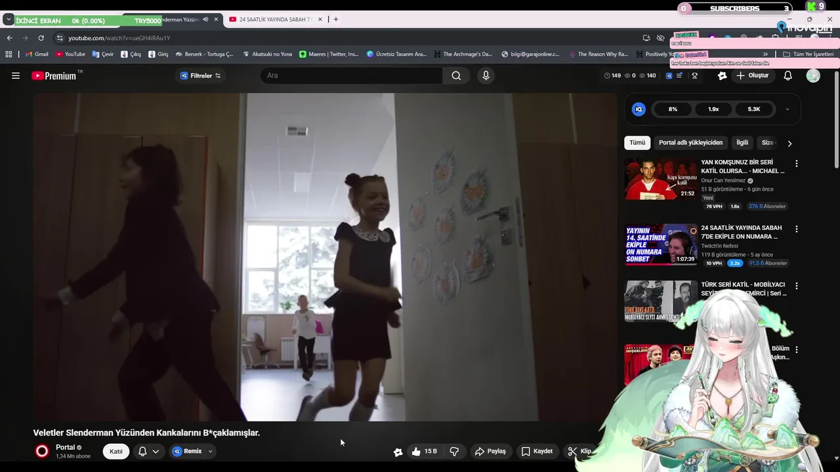This screenshot has height=472, width=840.
Task: Open the Portal channel avatar
Action: pos(42,451)
